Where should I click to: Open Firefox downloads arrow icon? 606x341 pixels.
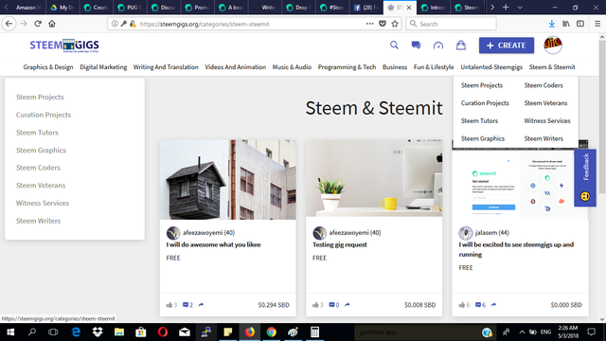551,24
